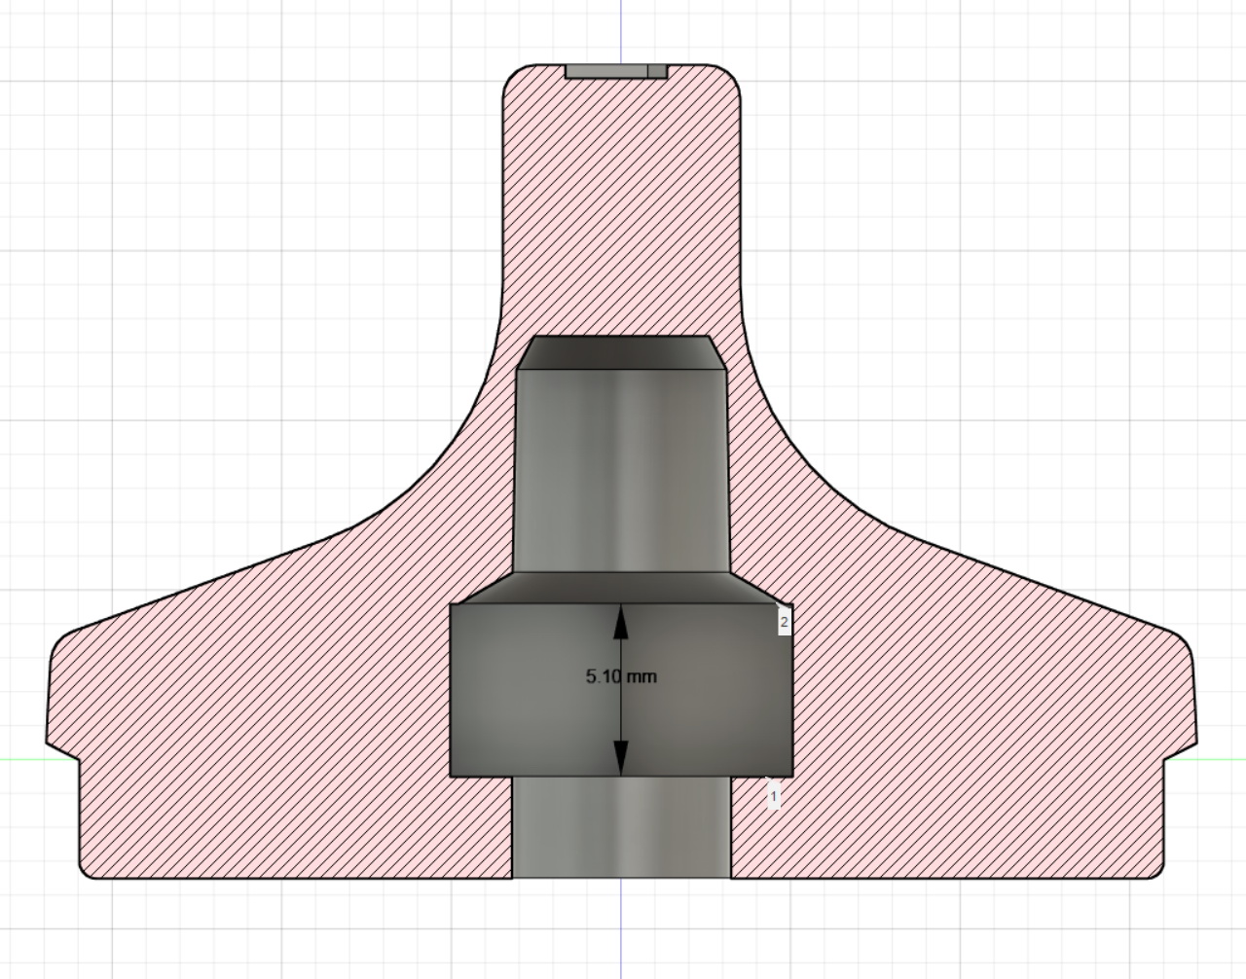
Task: Select the conical taper above the wide recess
Action: coord(623,587)
